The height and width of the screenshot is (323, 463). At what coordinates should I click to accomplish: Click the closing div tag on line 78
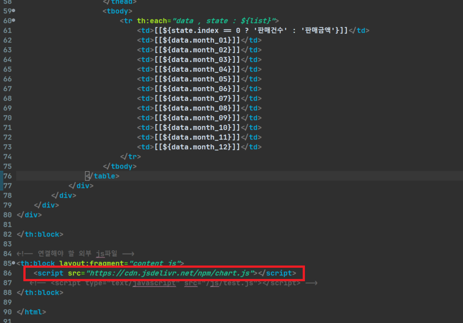tap(64, 195)
